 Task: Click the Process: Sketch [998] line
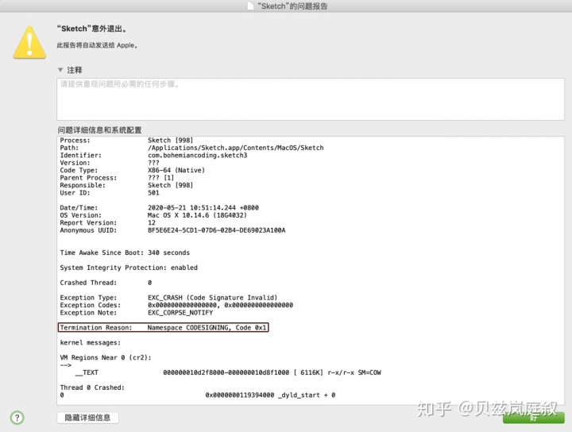pyautogui.click(x=126, y=141)
